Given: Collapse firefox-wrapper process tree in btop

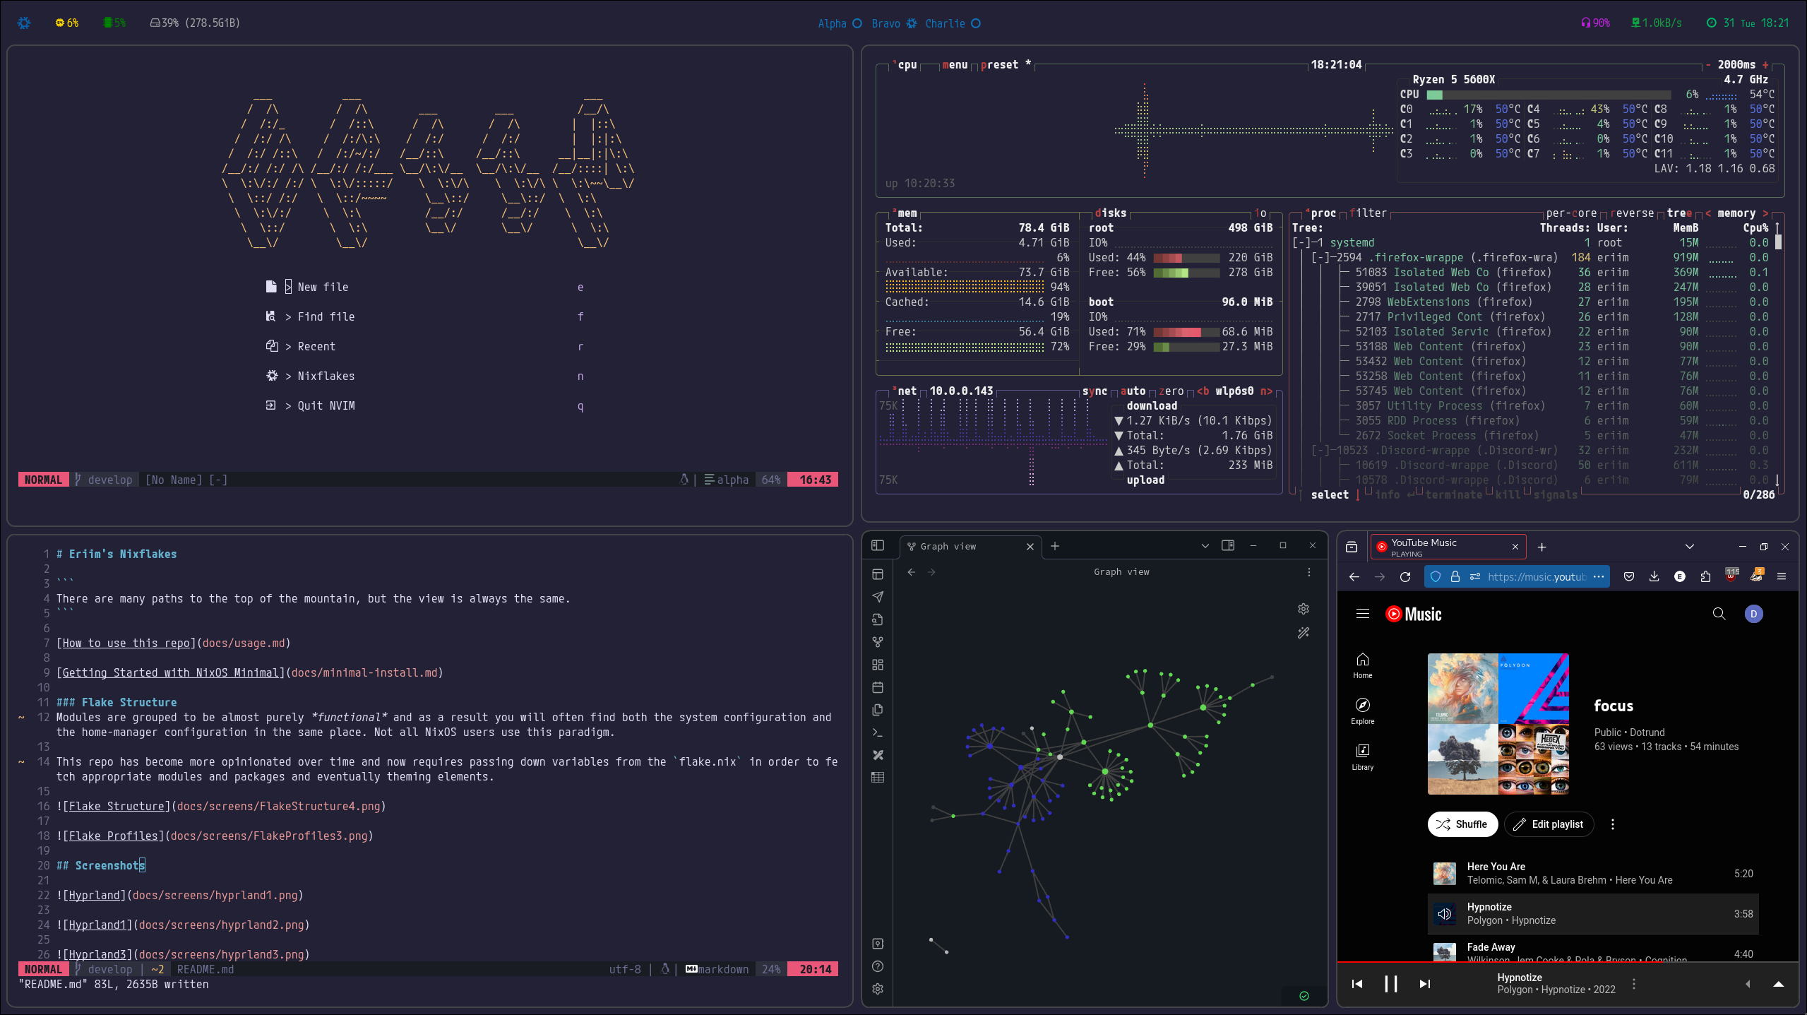Looking at the screenshot, I should coord(1319,258).
